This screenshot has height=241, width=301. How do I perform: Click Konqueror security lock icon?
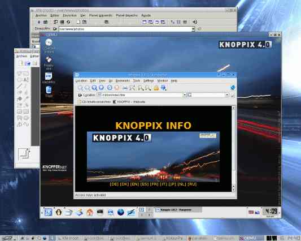coord(156,88)
